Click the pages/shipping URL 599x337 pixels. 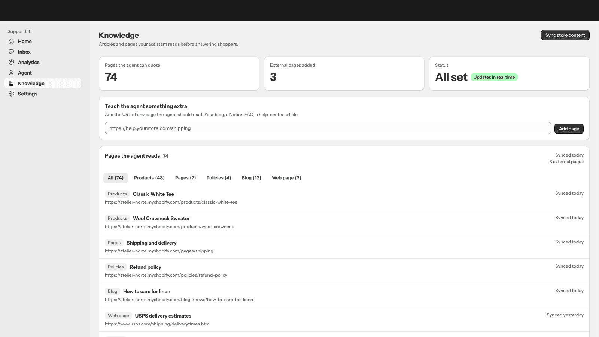[x=159, y=251]
